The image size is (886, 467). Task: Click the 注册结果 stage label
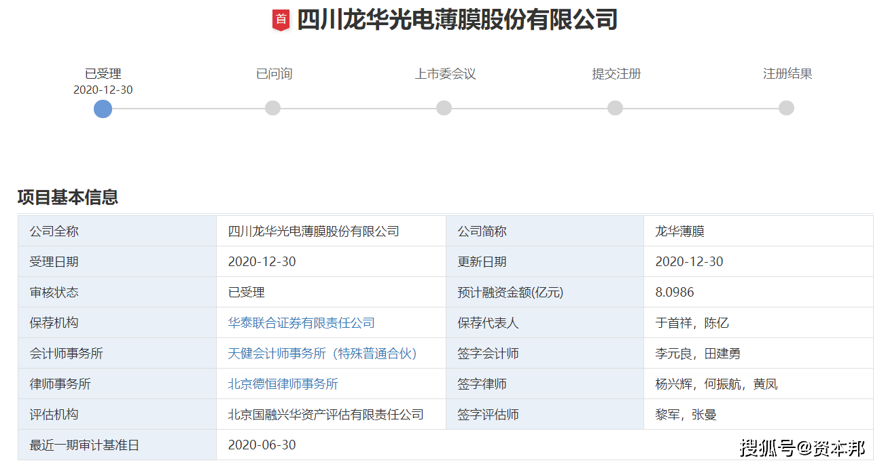tap(787, 74)
